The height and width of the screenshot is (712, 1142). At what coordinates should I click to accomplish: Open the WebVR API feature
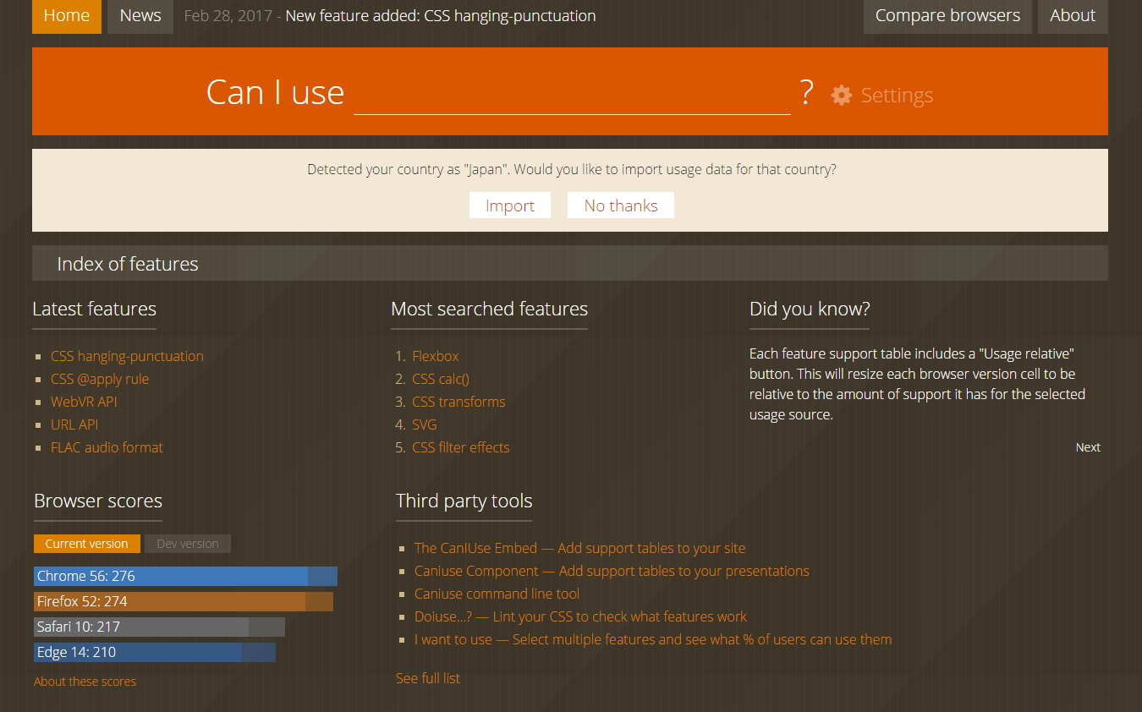pos(84,402)
